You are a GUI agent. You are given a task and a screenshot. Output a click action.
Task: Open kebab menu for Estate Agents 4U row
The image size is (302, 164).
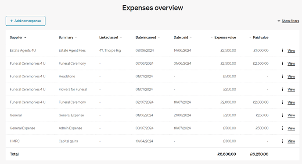click(282, 50)
